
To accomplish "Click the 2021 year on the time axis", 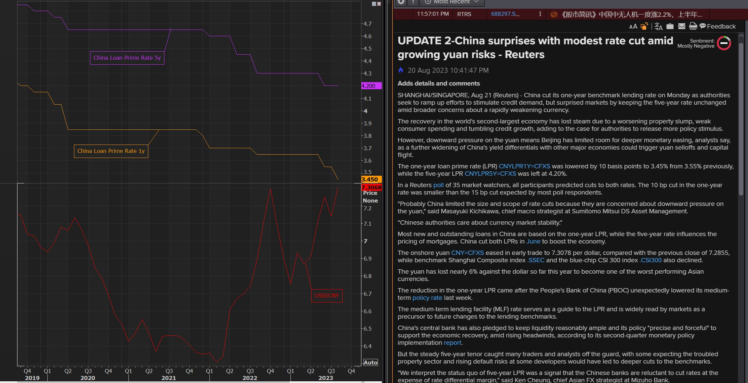I will (x=169, y=378).
